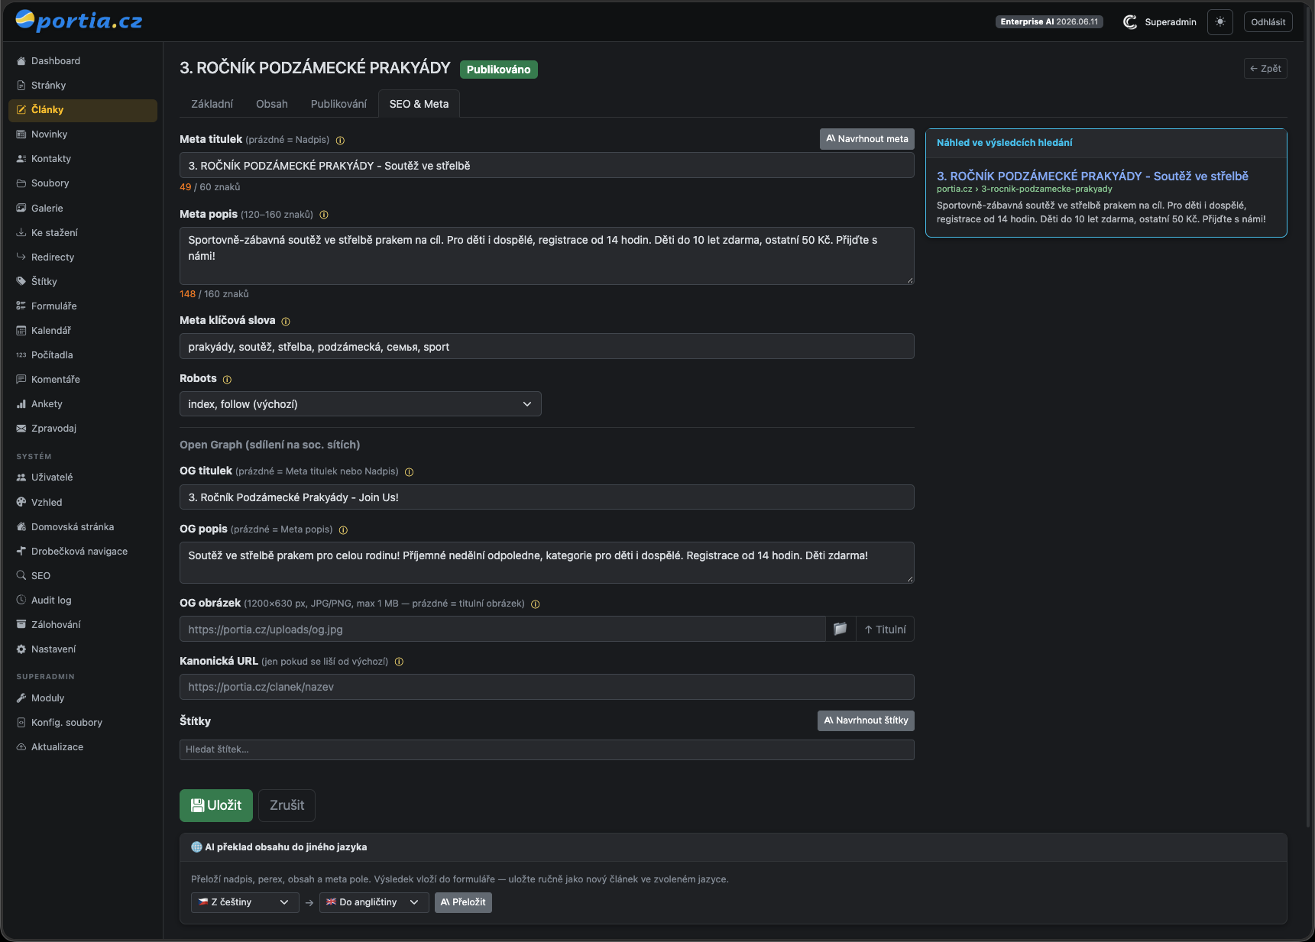1315x942 pixels.
Task: Click the search preview title link
Action: pyautogui.click(x=1093, y=176)
